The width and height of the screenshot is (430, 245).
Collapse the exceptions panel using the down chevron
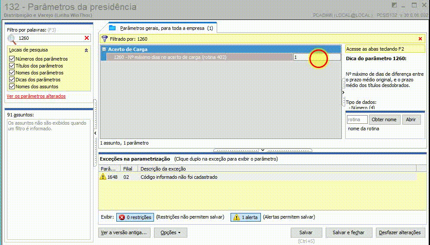coord(263,150)
